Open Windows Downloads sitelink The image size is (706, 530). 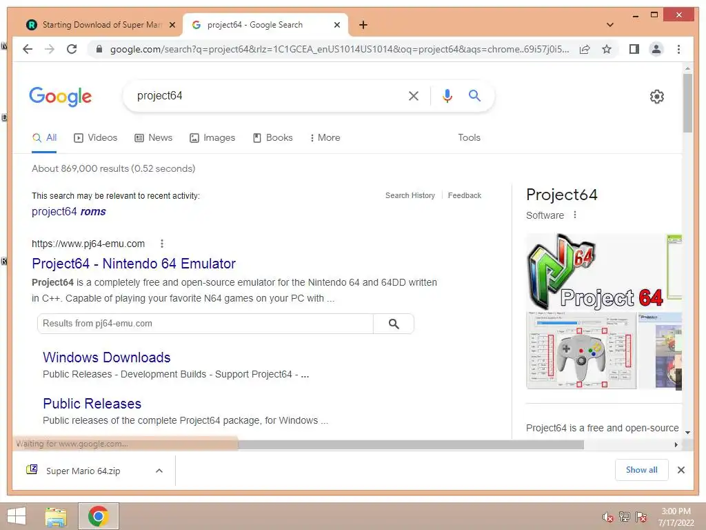(107, 357)
